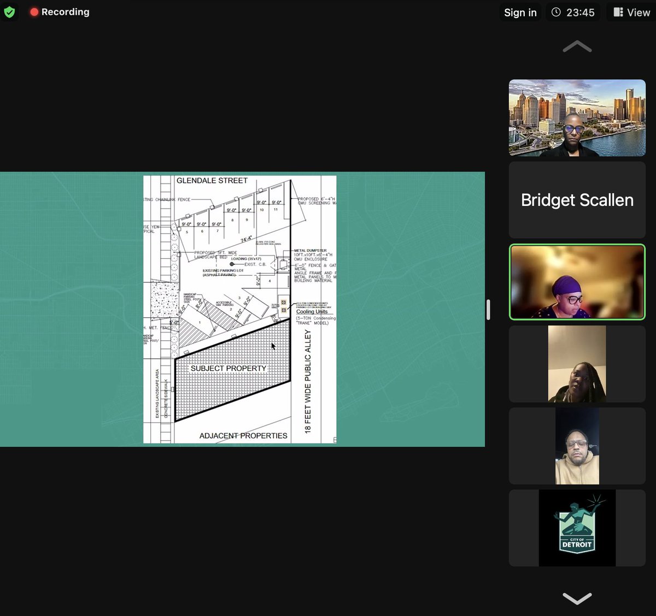656x616 pixels.
Task: Click the 23:45 meeting timer
Action: 573,13
